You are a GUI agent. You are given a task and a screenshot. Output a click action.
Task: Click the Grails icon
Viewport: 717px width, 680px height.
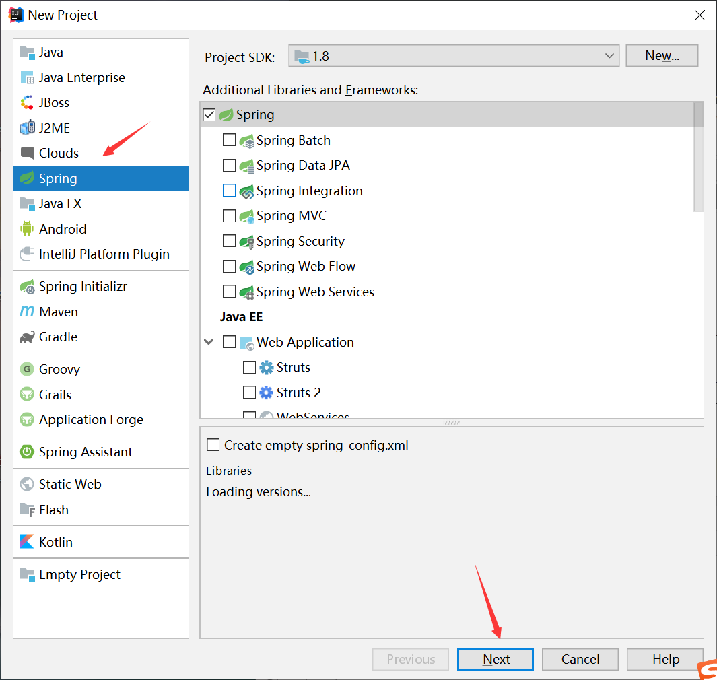[x=28, y=394]
